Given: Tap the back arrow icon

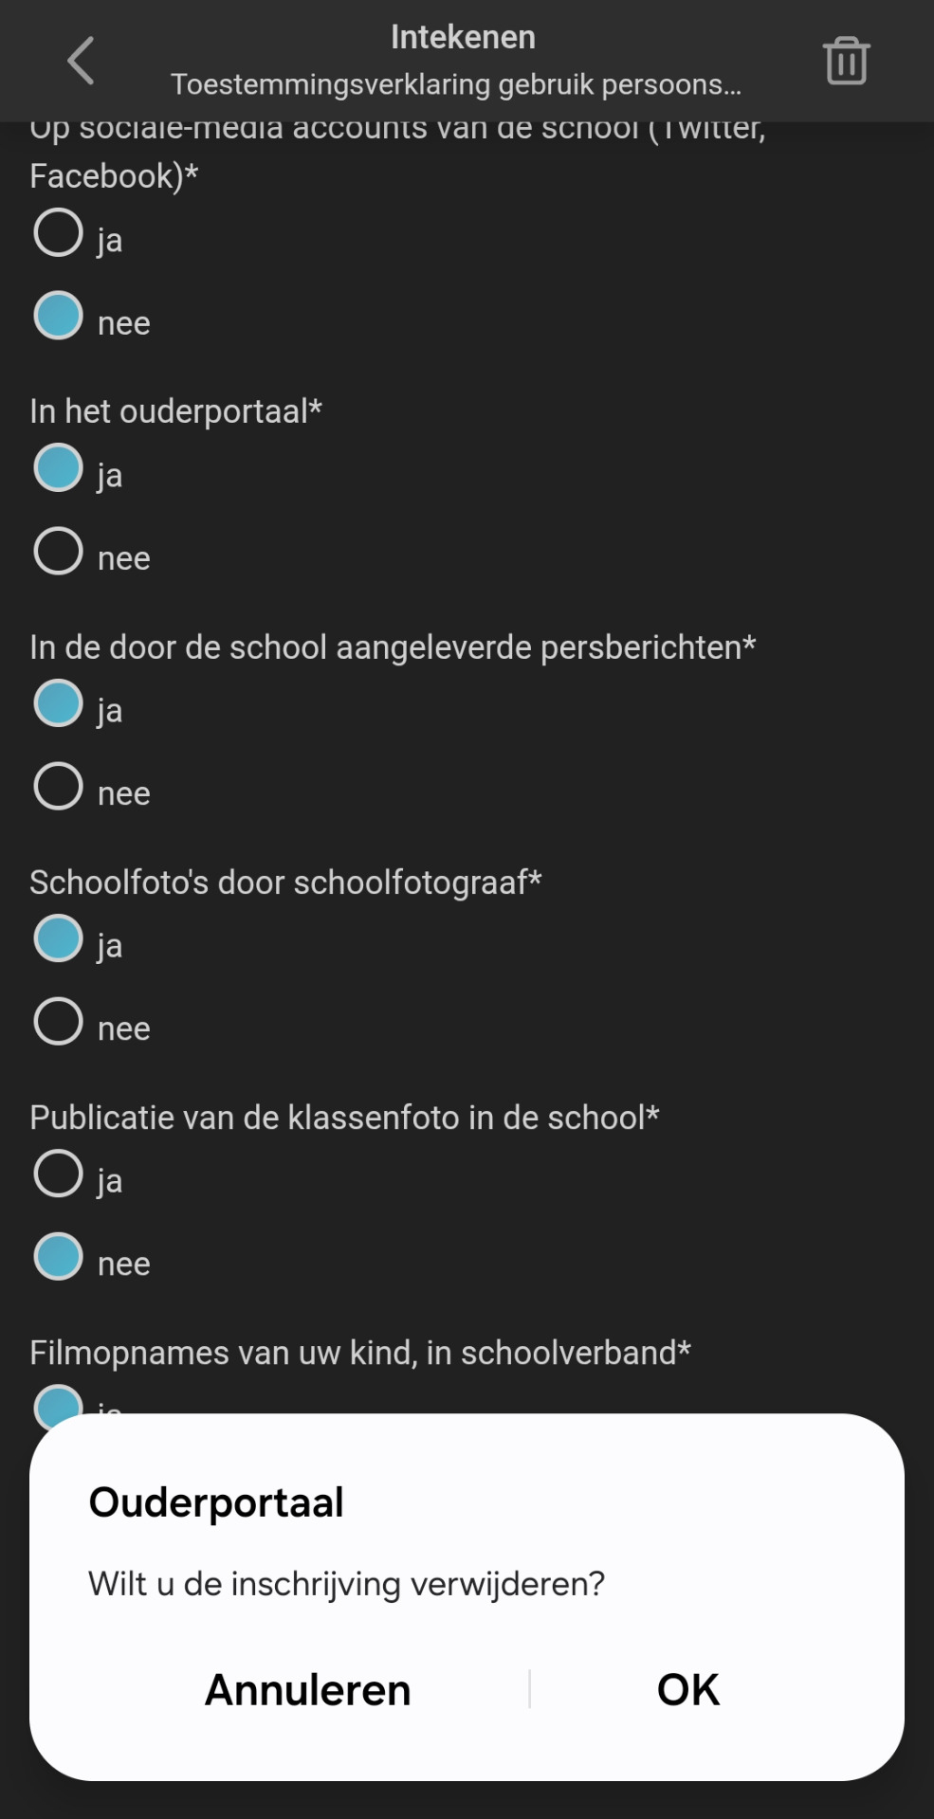Looking at the screenshot, I should click(x=82, y=62).
